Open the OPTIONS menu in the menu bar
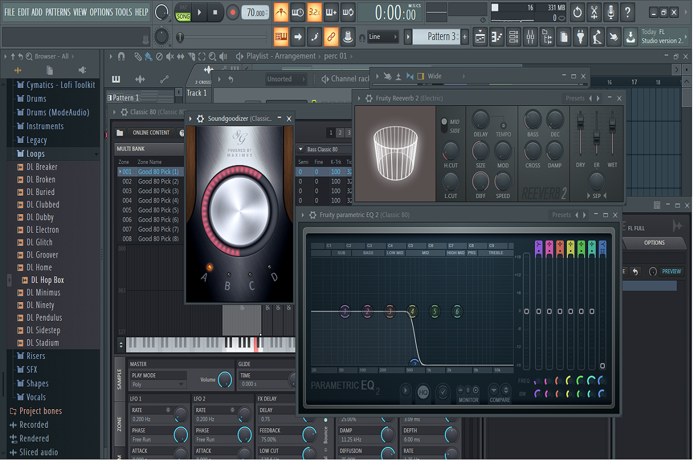The image size is (694, 463). (101, 12)
